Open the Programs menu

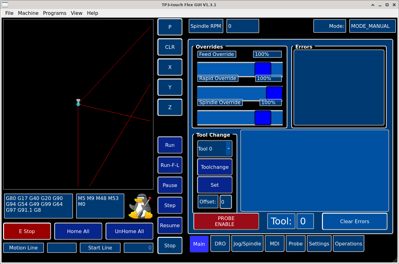[54, 13]
